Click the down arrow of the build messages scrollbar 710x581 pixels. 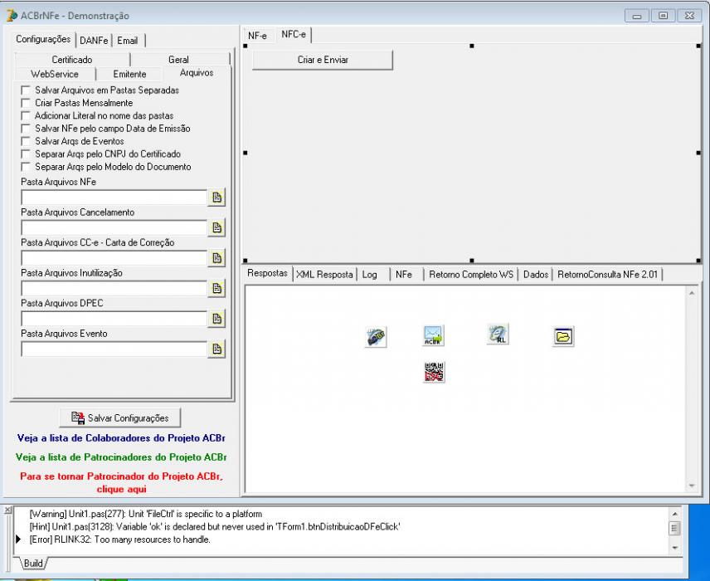(674, 548)
